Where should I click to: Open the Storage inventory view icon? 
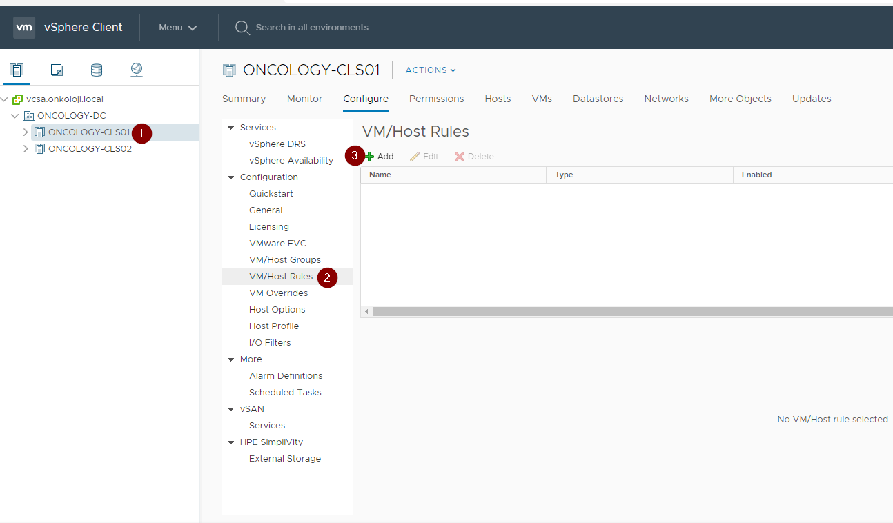coord(97,70)
